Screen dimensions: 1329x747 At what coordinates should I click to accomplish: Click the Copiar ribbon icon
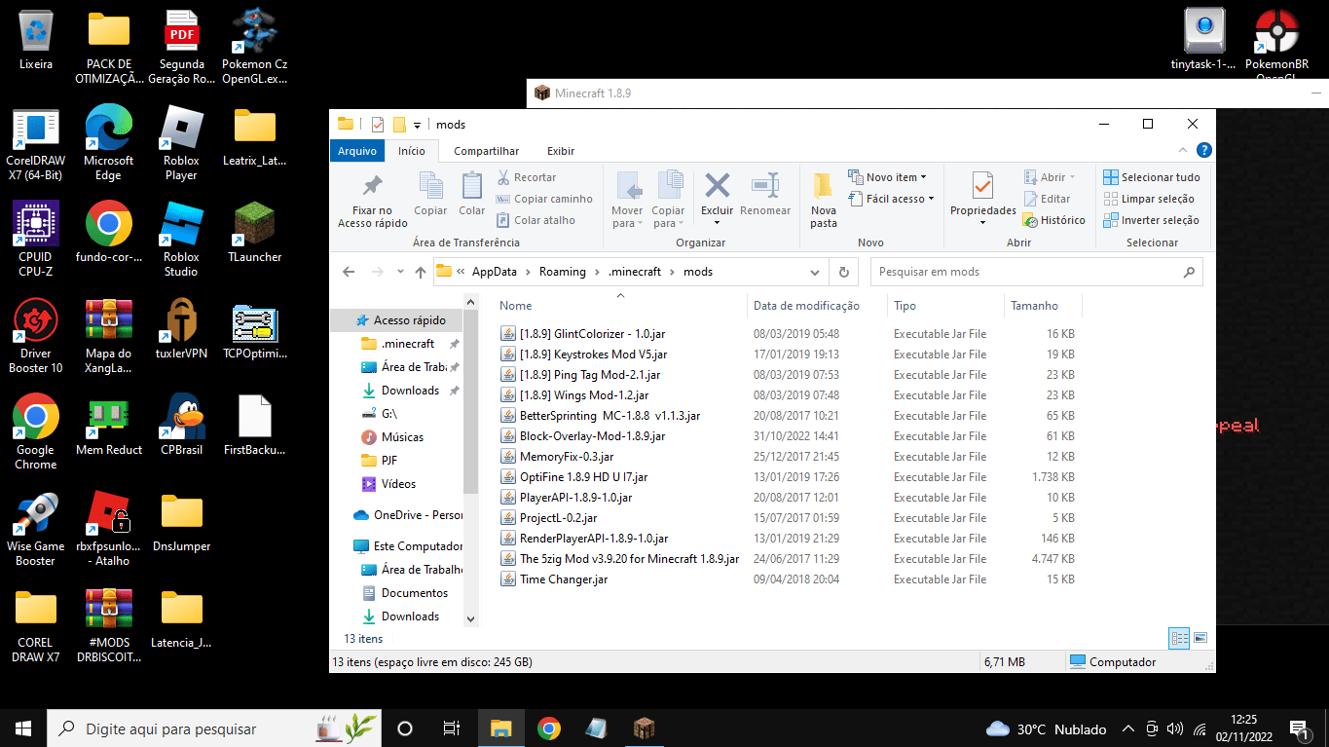(x=430, y=186)
